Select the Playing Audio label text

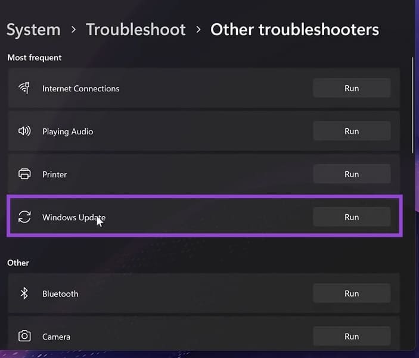tap(67, 132)
